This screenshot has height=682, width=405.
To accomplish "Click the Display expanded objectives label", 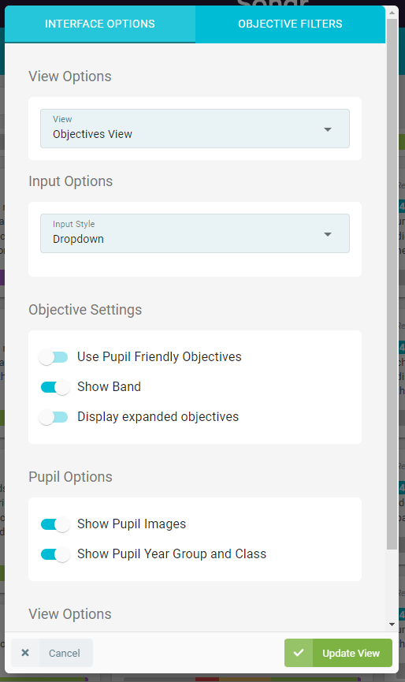I will [x=158, y=416].
